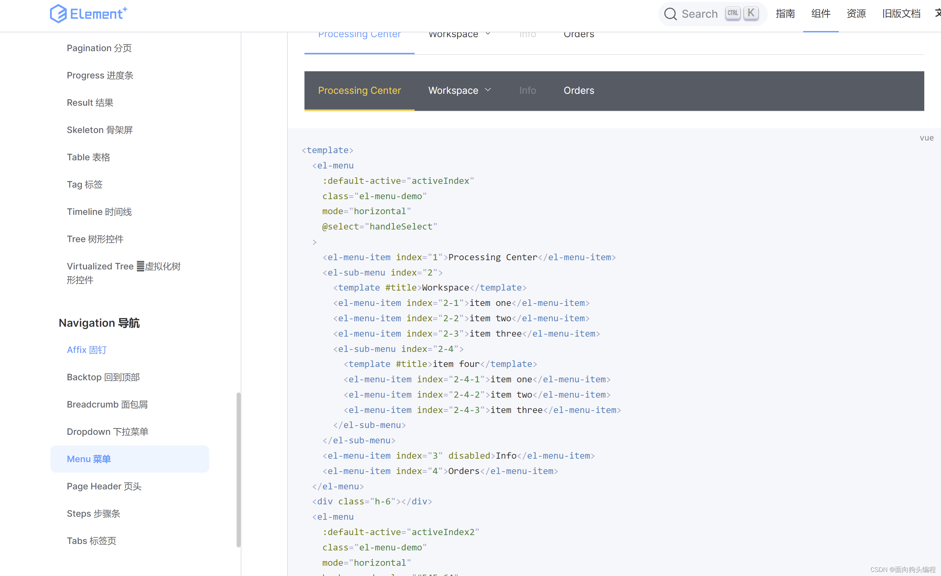The height and width of the screenshot is (576, 941).
Task: Expand Workspace arrow in dark menu
Action: click(x=488, y=90)
